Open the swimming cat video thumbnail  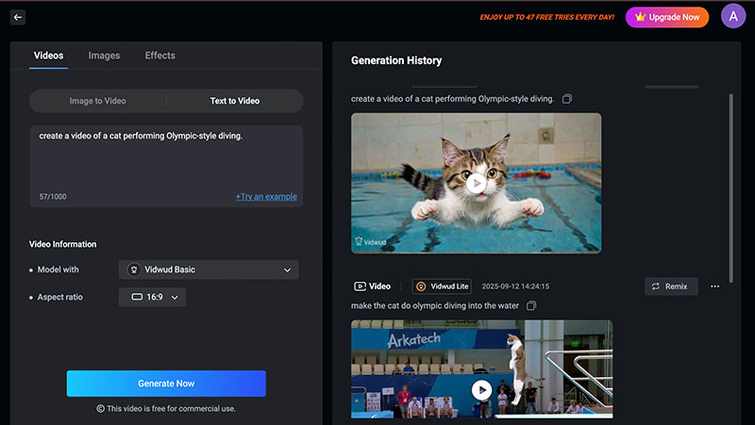pyautogui.click(x=477, y=183)
